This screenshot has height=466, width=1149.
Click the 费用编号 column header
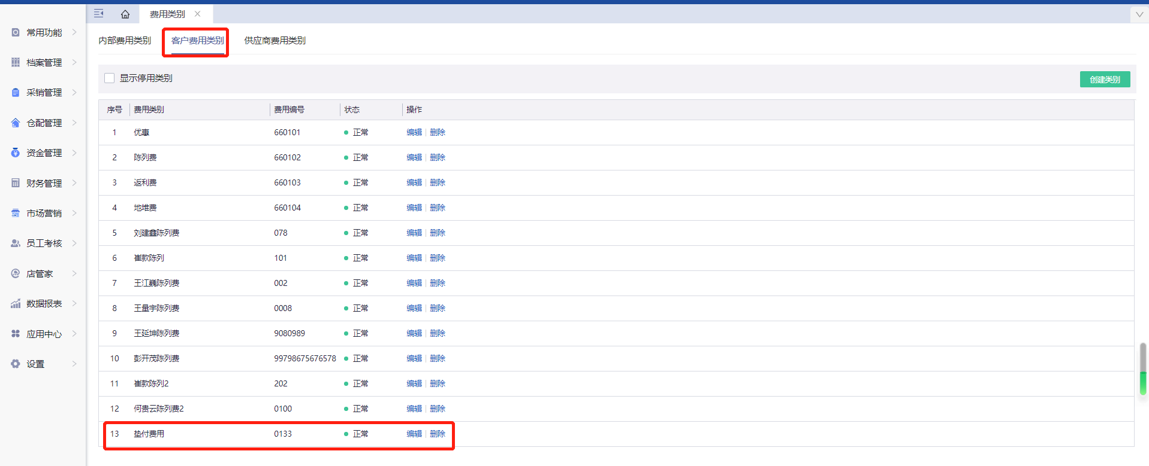click(289, 109)
